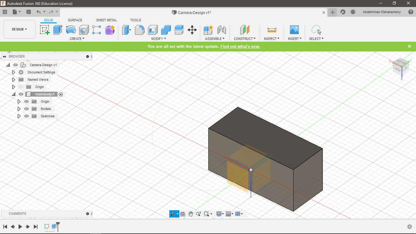Click the ViewCube orientation control
Image resolution: width=416 pixels, height=234 pixels.
[x=401, y=66]
